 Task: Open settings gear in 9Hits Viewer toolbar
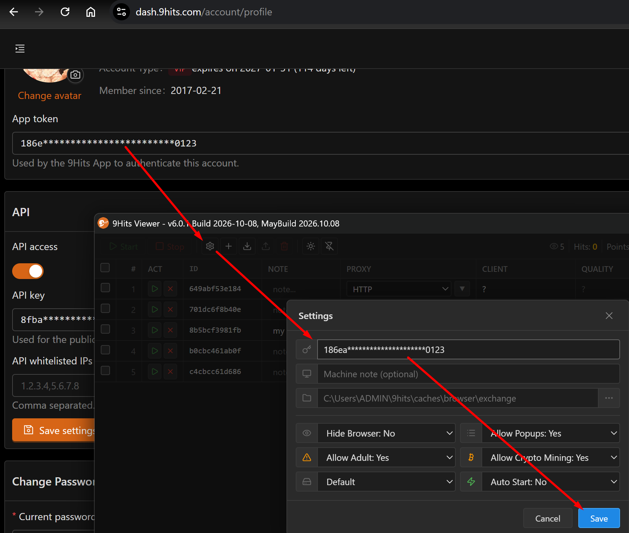click(210, 246)
